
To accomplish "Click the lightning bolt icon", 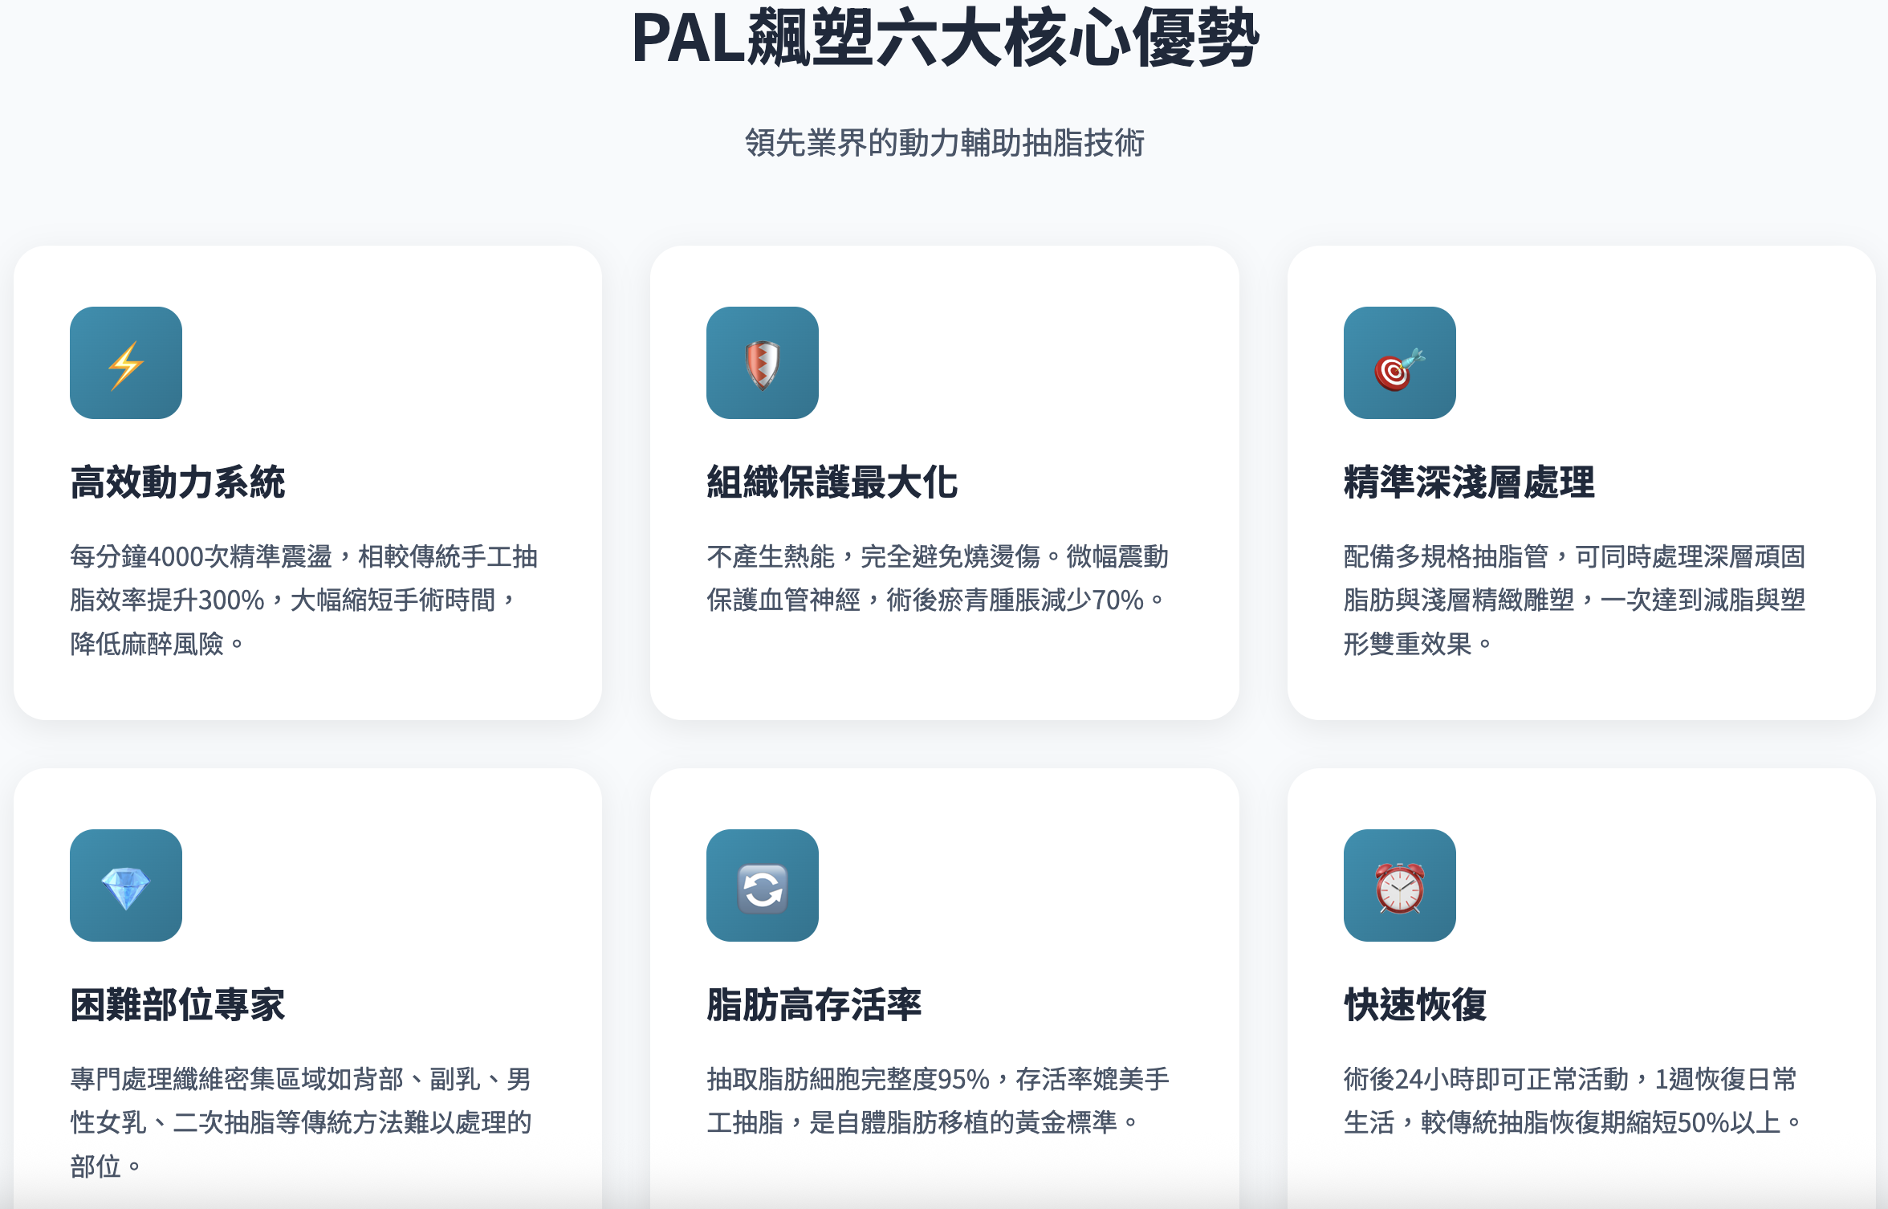I will point(126,364).
